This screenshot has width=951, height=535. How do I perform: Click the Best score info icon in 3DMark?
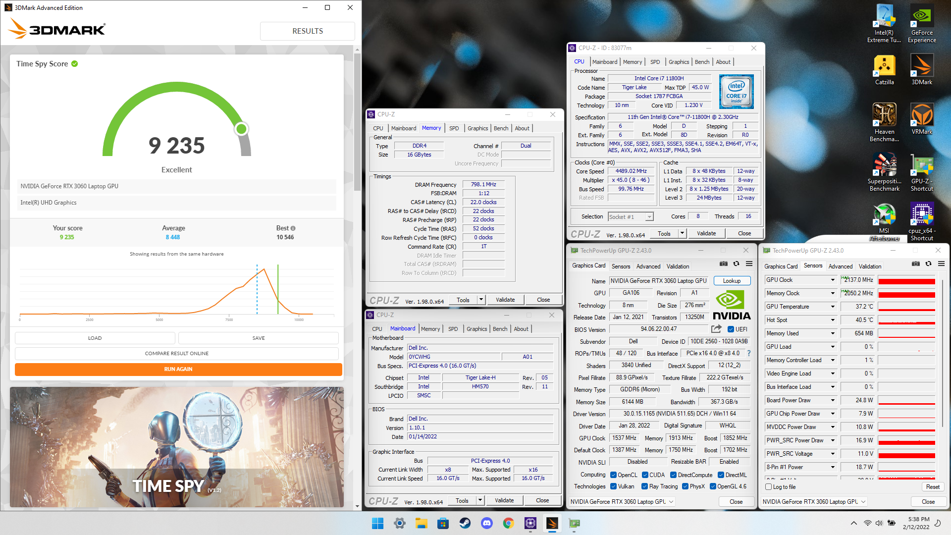coord(293,228)
